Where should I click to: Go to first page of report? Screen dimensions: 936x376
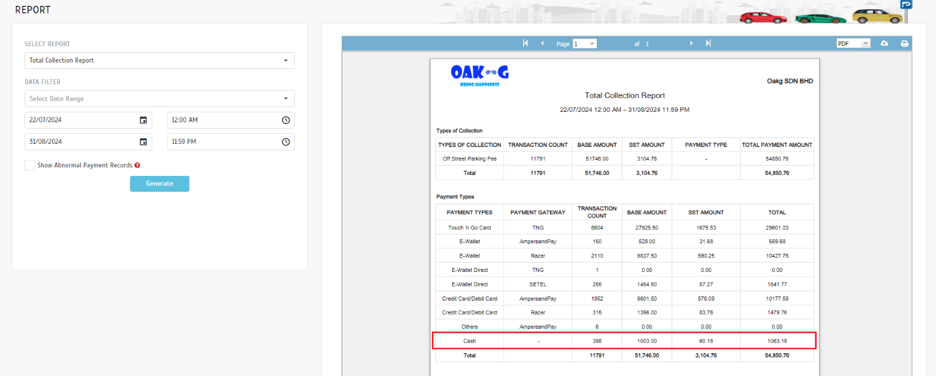pos(525,43)
